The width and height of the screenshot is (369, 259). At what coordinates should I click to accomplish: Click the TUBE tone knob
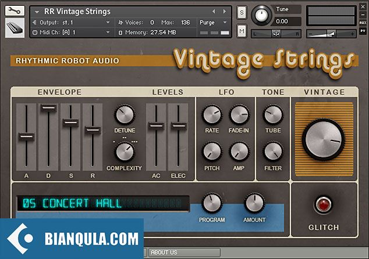[x=273, y=115]
